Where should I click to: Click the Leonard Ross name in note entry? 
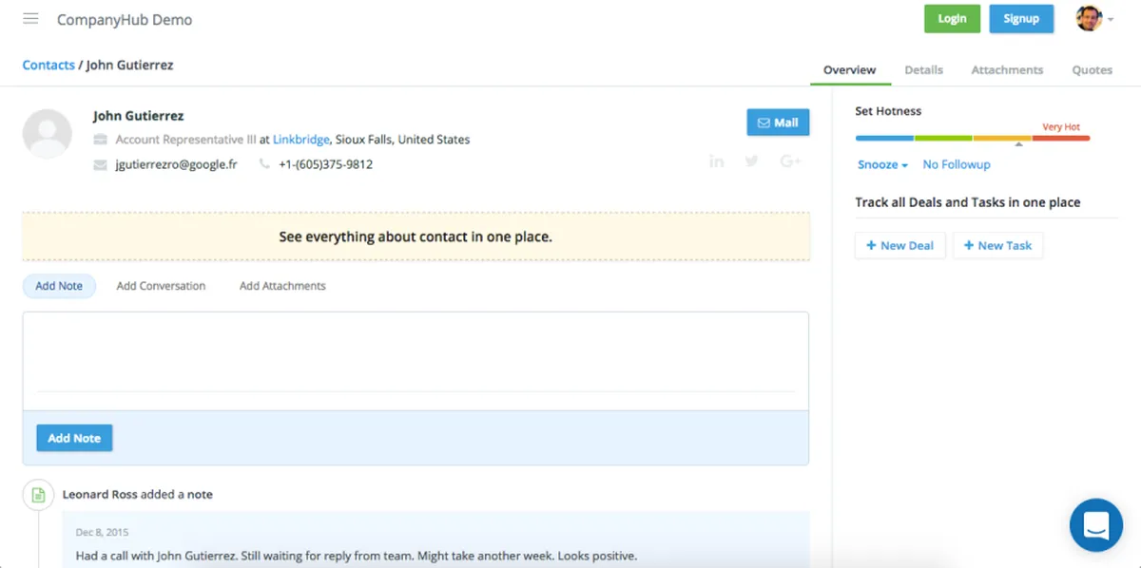pyautogui.click(x=101, y=494)
